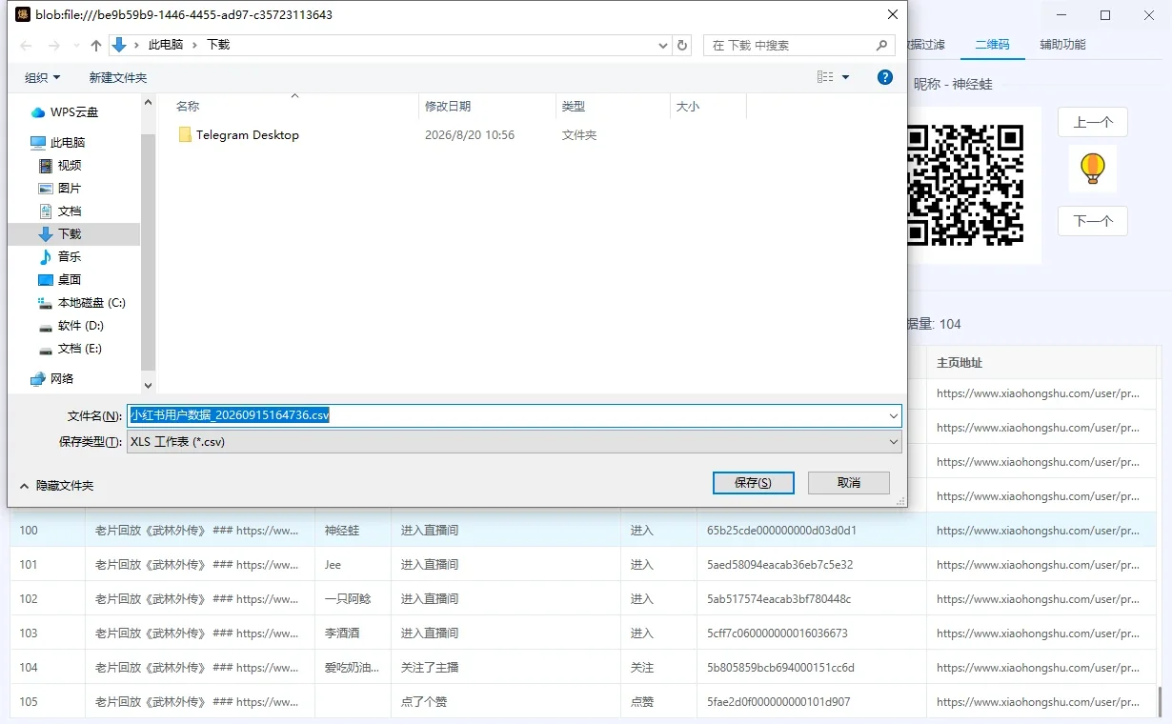Click 点了个赞 cell in row 105
The image size is (1172, 724).
click(x=505, y=702)
